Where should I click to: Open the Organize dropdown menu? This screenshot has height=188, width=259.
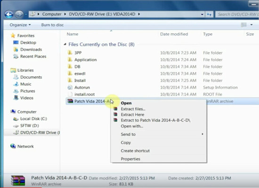coord(20,25)
